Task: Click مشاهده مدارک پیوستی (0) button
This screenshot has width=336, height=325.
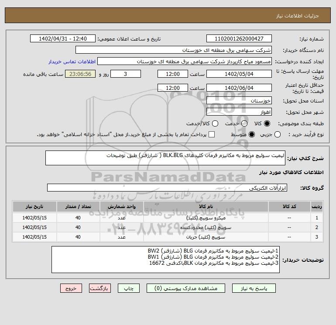Action: point(186,288)
